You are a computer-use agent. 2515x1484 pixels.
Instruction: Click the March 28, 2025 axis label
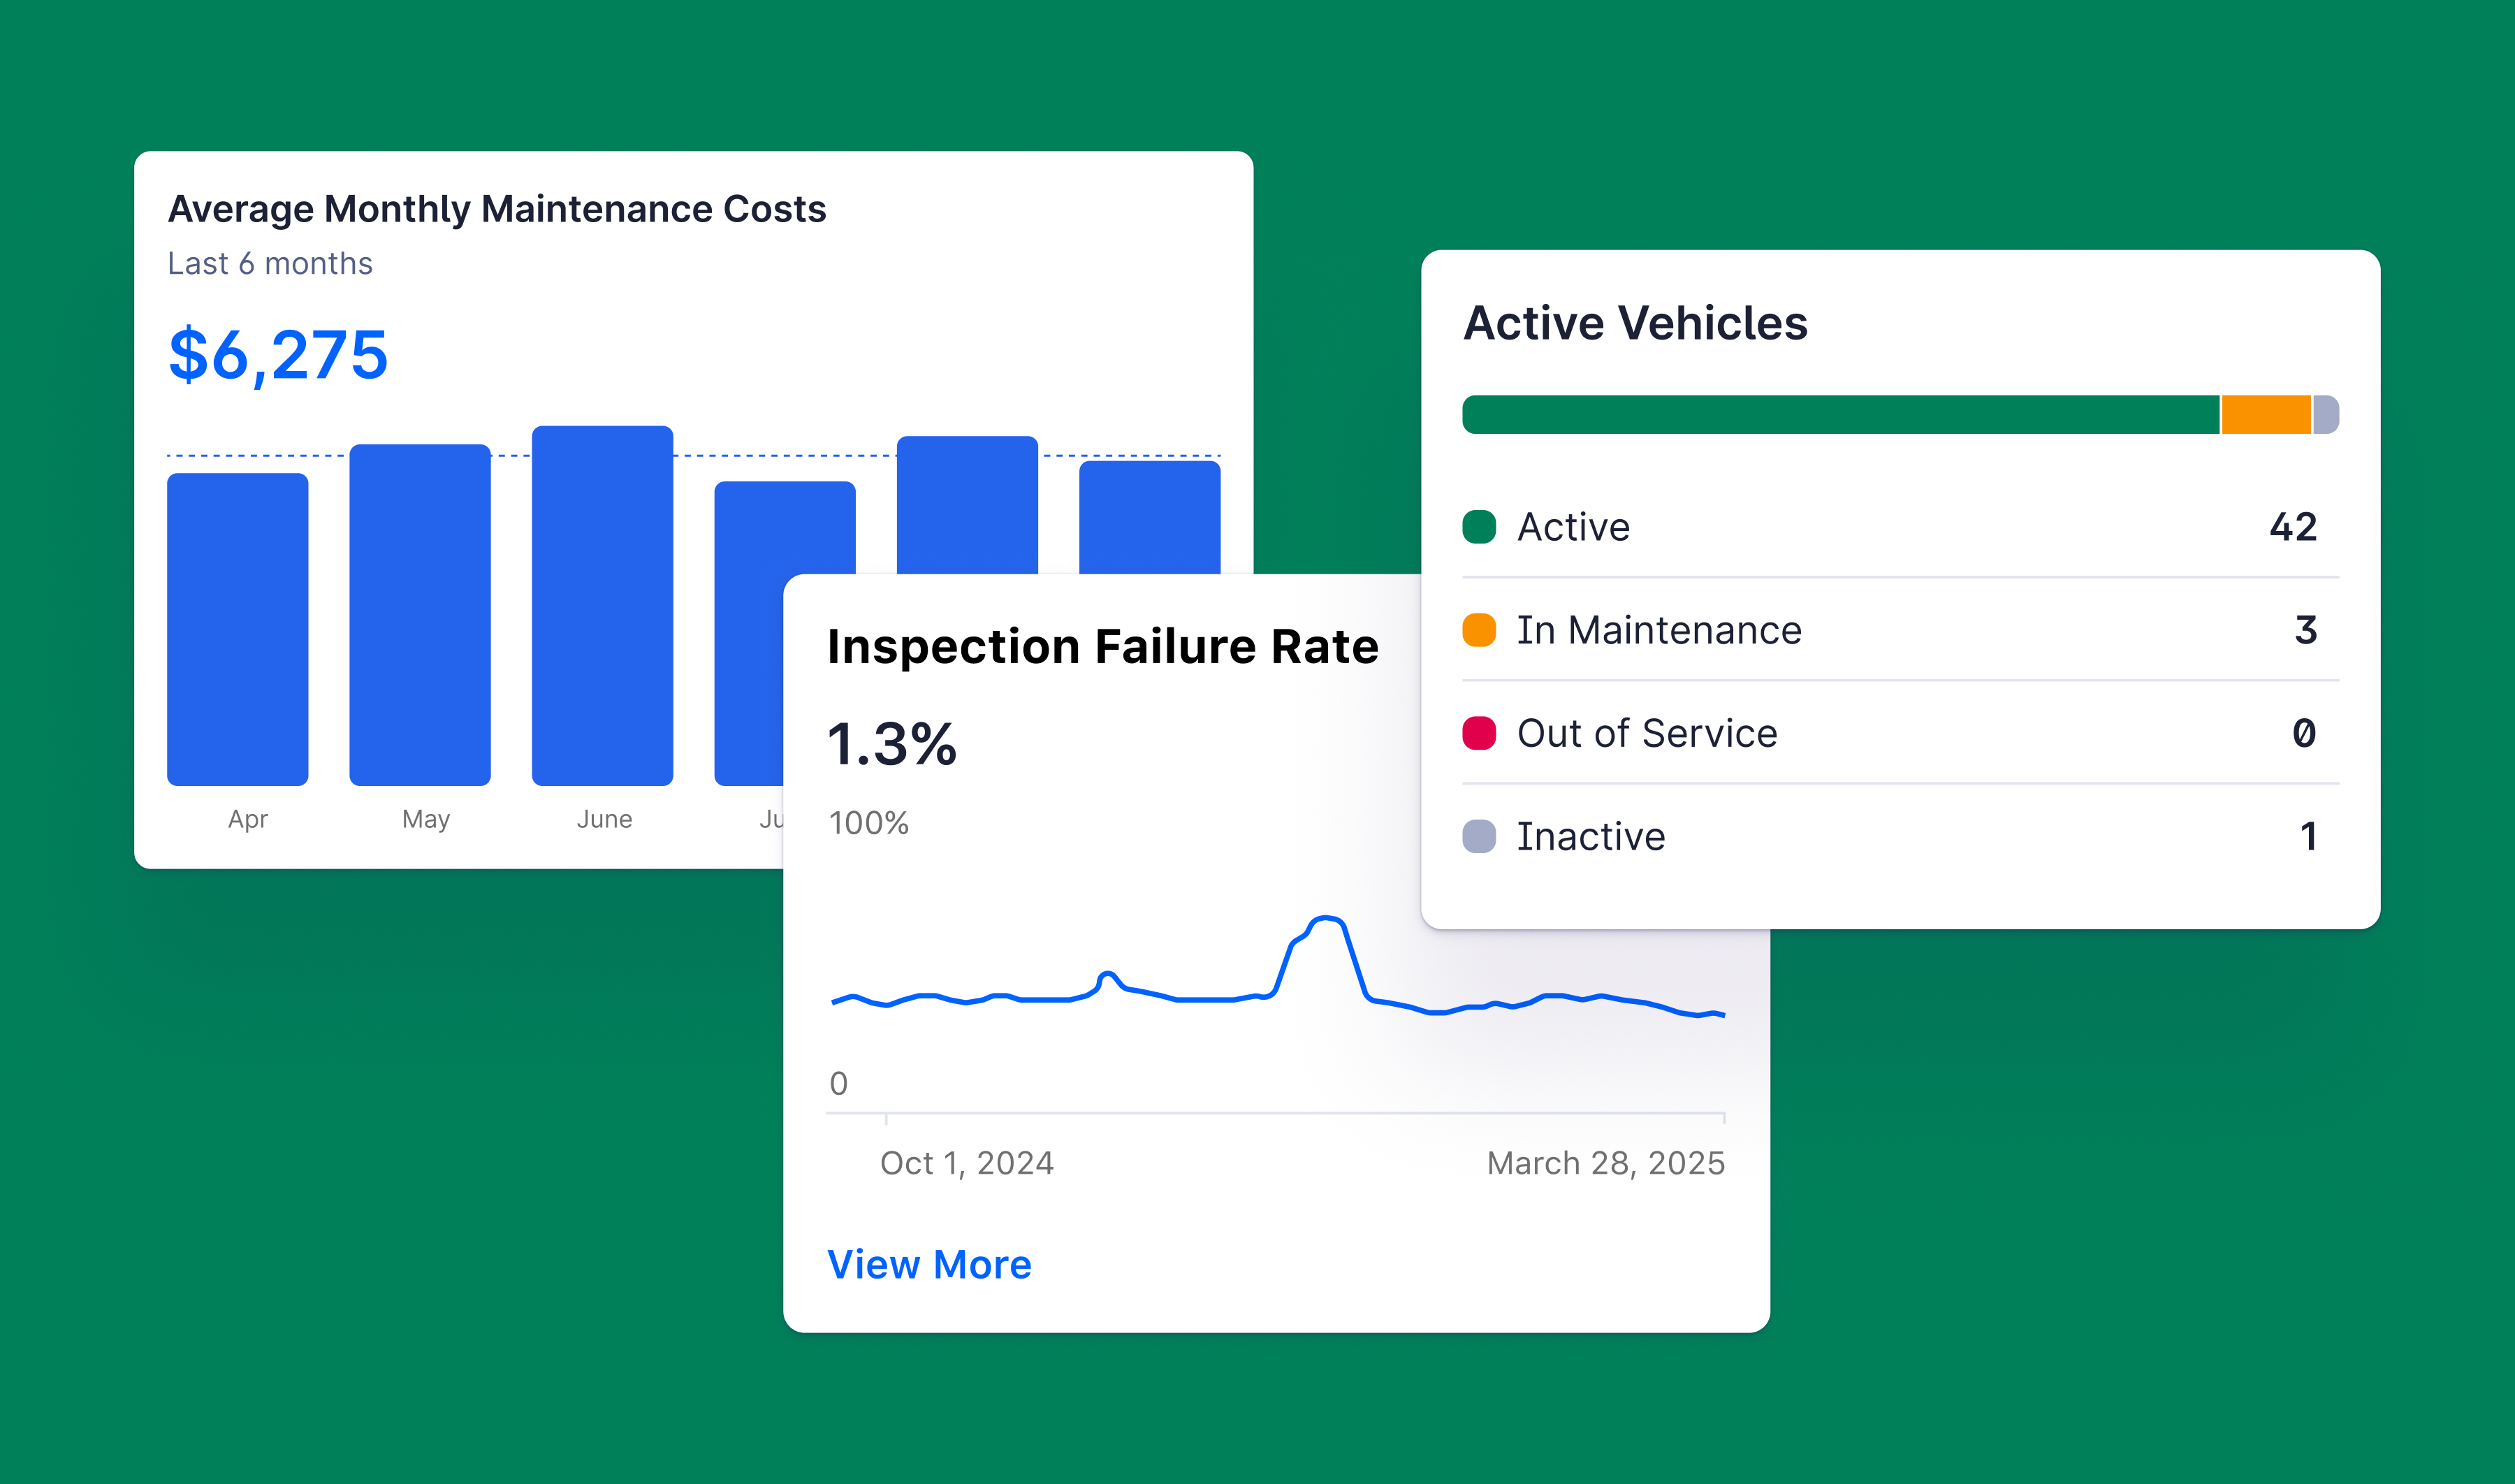1605,1163
